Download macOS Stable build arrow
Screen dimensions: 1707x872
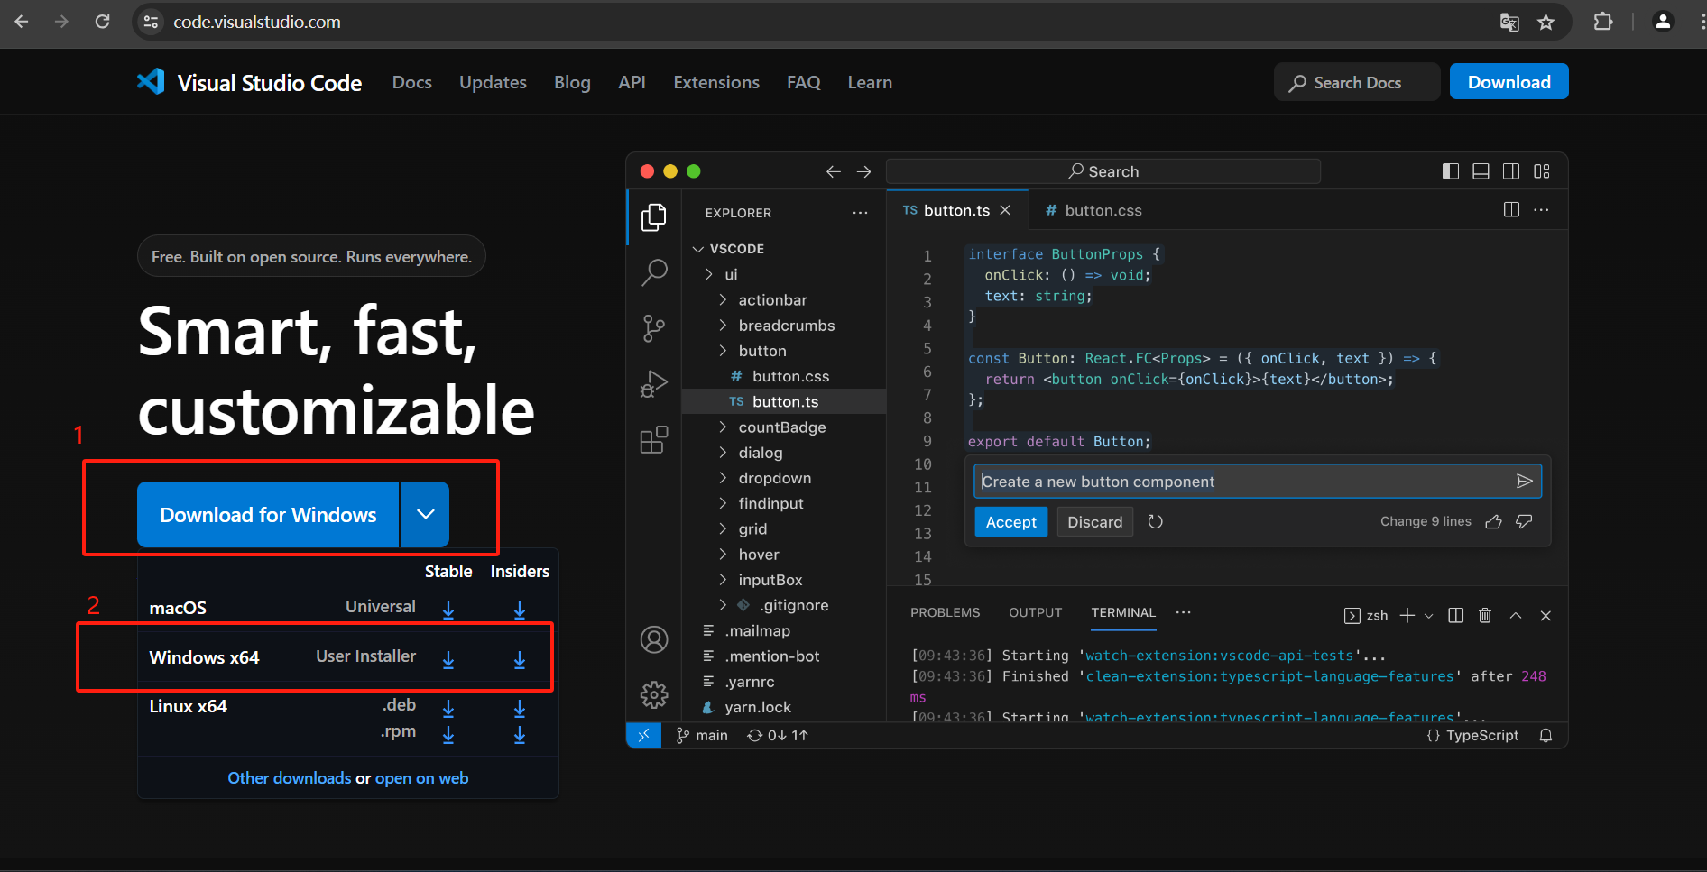448,610
